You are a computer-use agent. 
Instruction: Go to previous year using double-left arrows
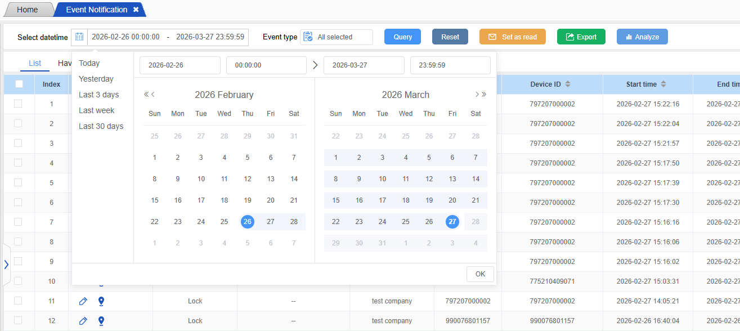(x=146, y=95)
